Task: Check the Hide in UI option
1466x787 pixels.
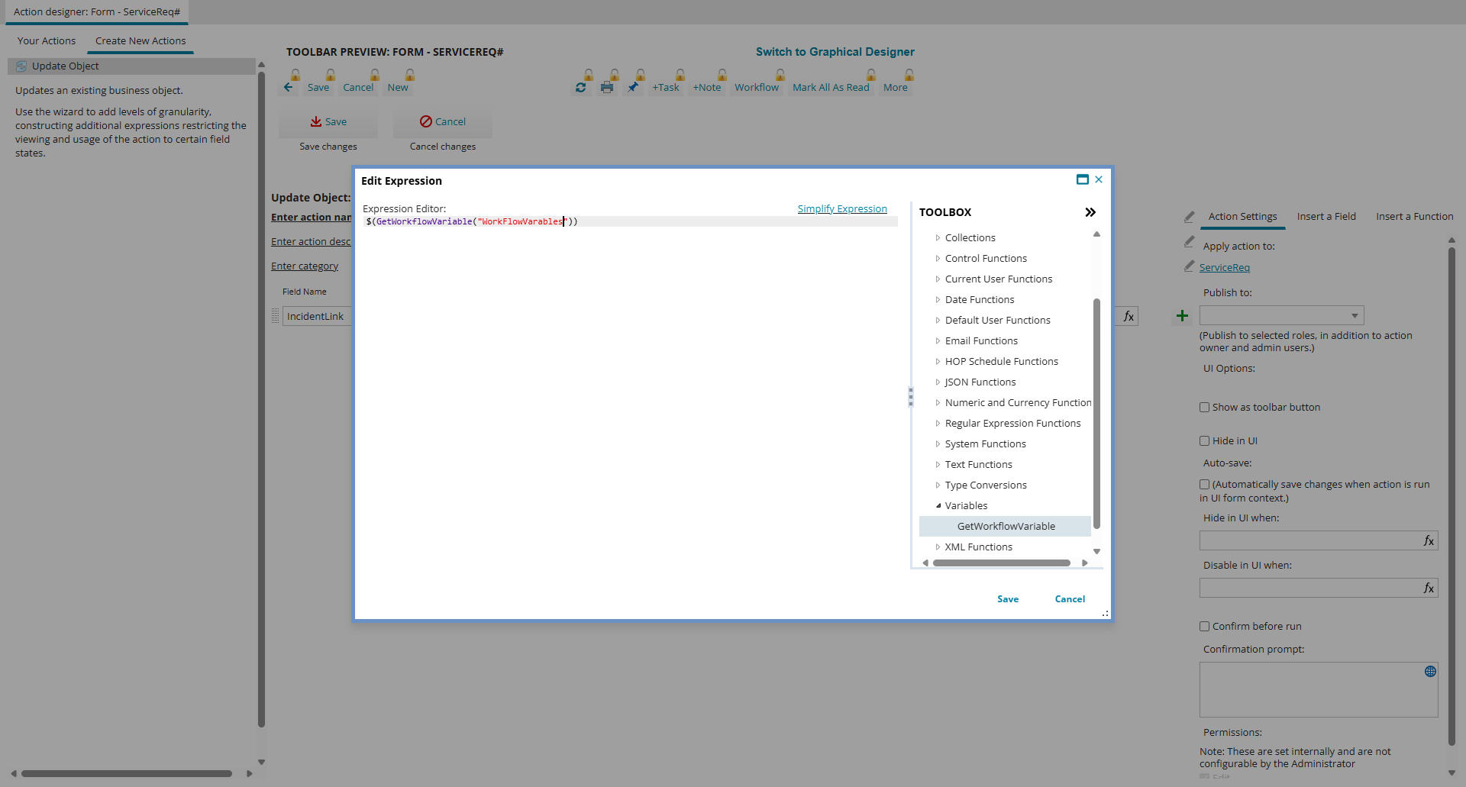Action: tap(1205, 441)
